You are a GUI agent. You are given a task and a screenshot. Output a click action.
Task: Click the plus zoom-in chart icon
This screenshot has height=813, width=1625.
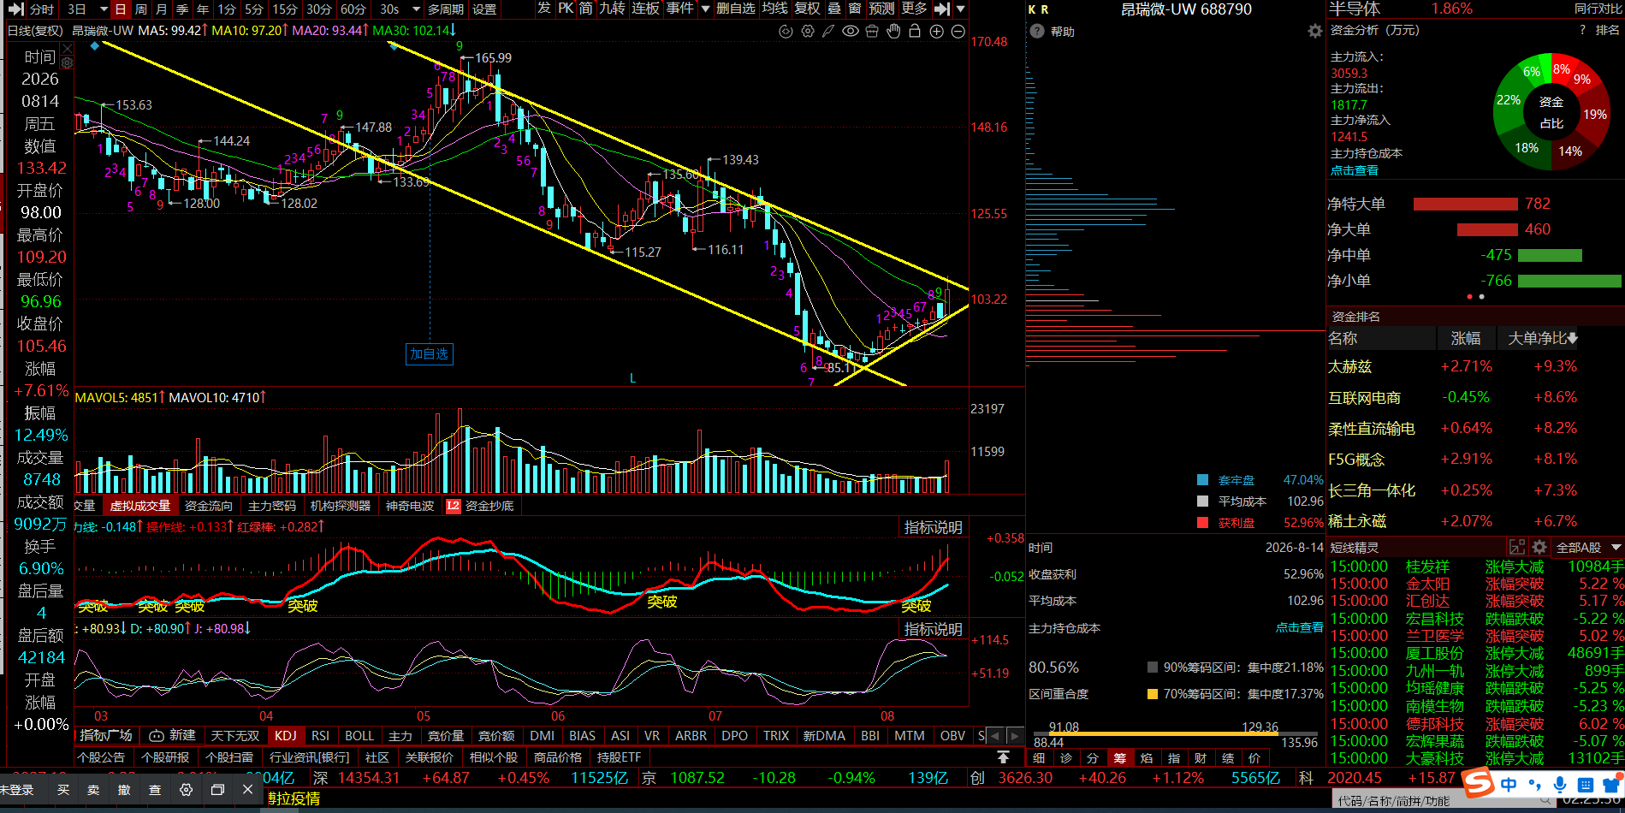[936, 31]
